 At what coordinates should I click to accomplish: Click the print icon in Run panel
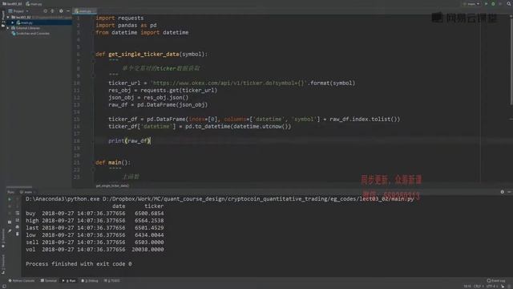(x=18, y=226)
